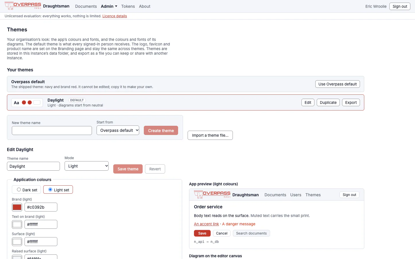
Task: Click Documents in the app preview nav
Action: [275, 195]
